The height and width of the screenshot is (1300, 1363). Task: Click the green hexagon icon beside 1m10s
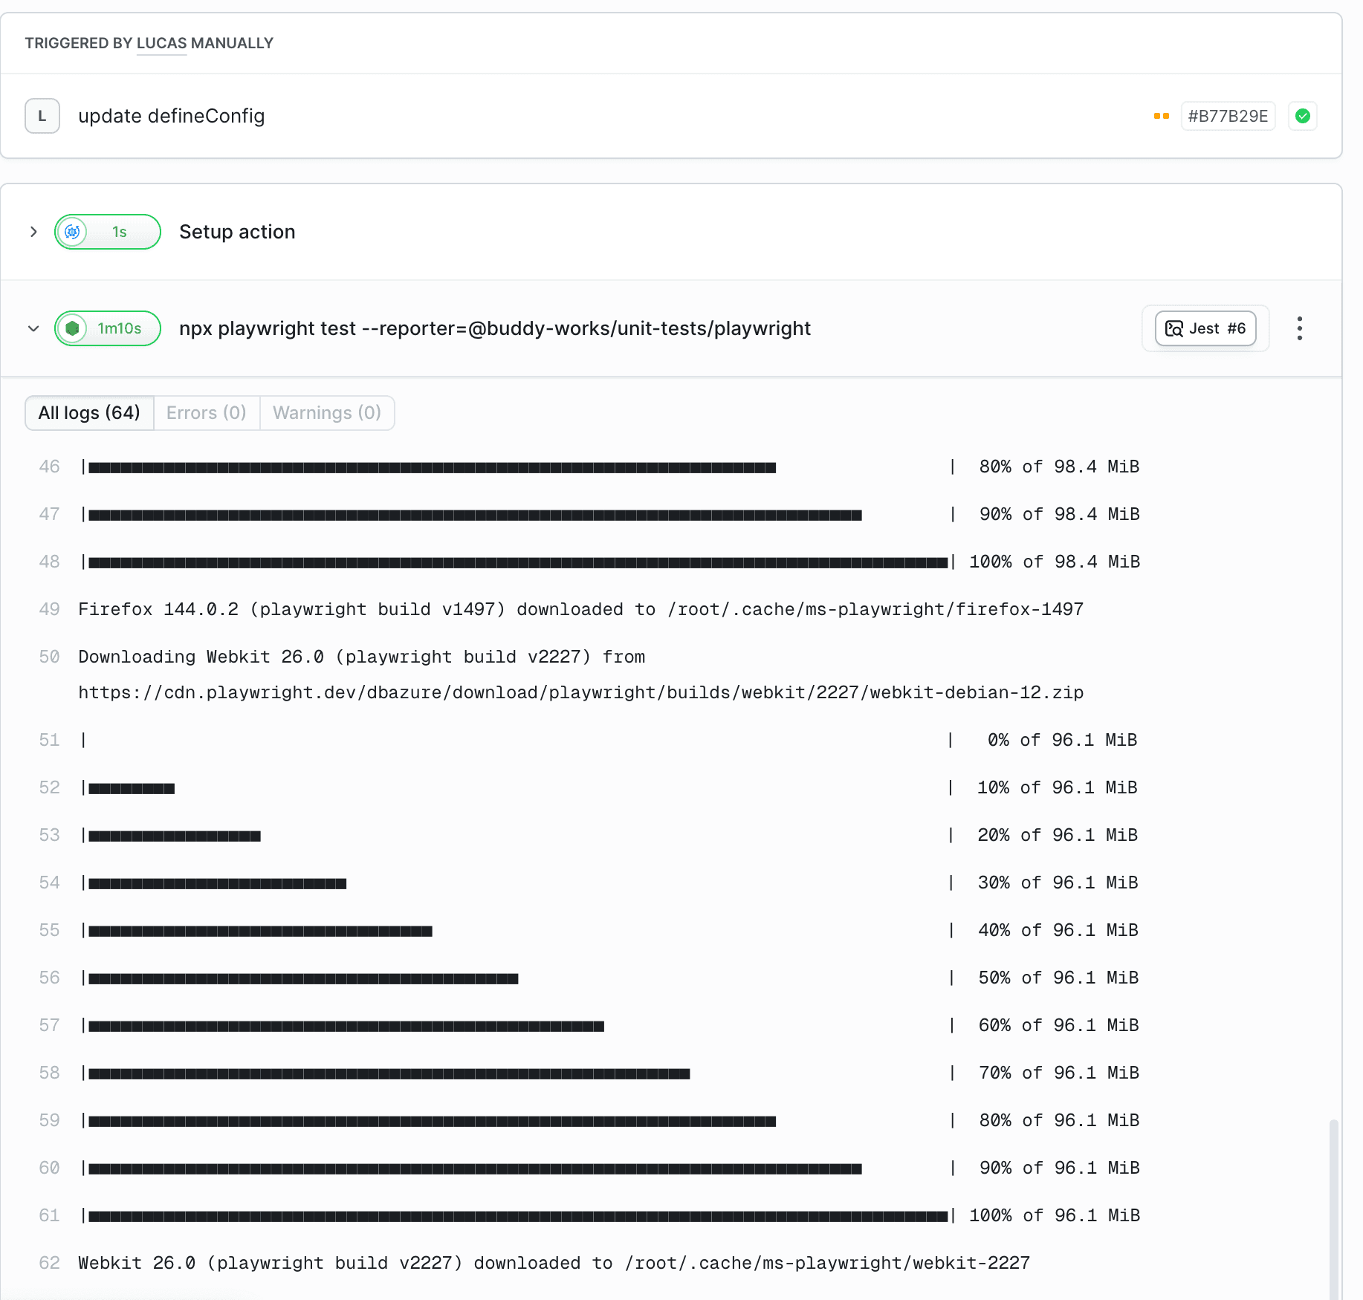pyautogui.click(x=72, y=328)
